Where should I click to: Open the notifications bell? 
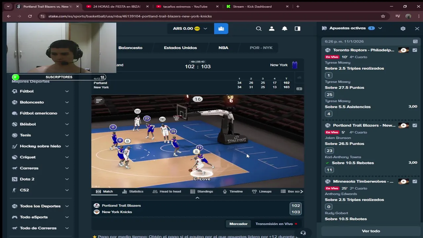[285, 28]
